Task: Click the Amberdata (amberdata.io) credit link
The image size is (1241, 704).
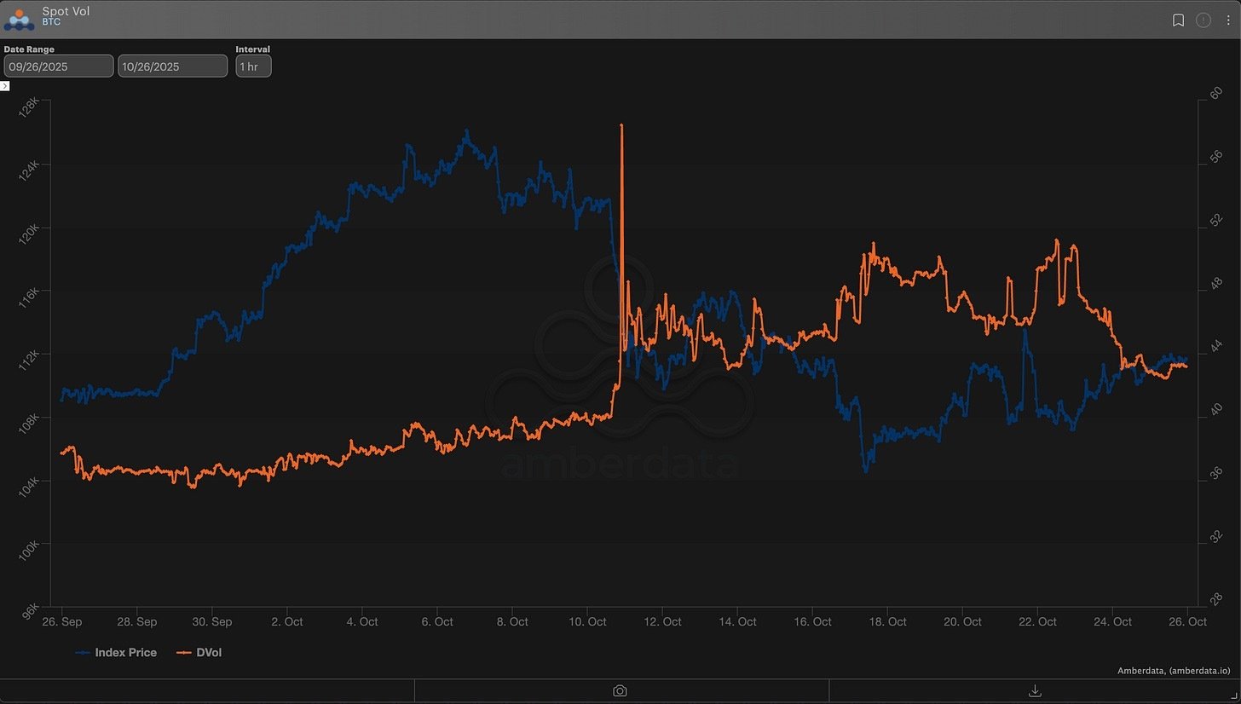Action: [1176, 671]
